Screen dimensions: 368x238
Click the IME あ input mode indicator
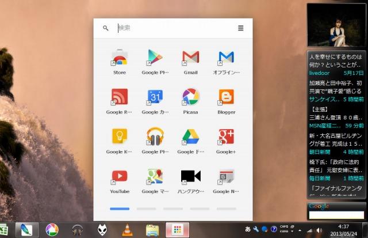coord(248,229)
